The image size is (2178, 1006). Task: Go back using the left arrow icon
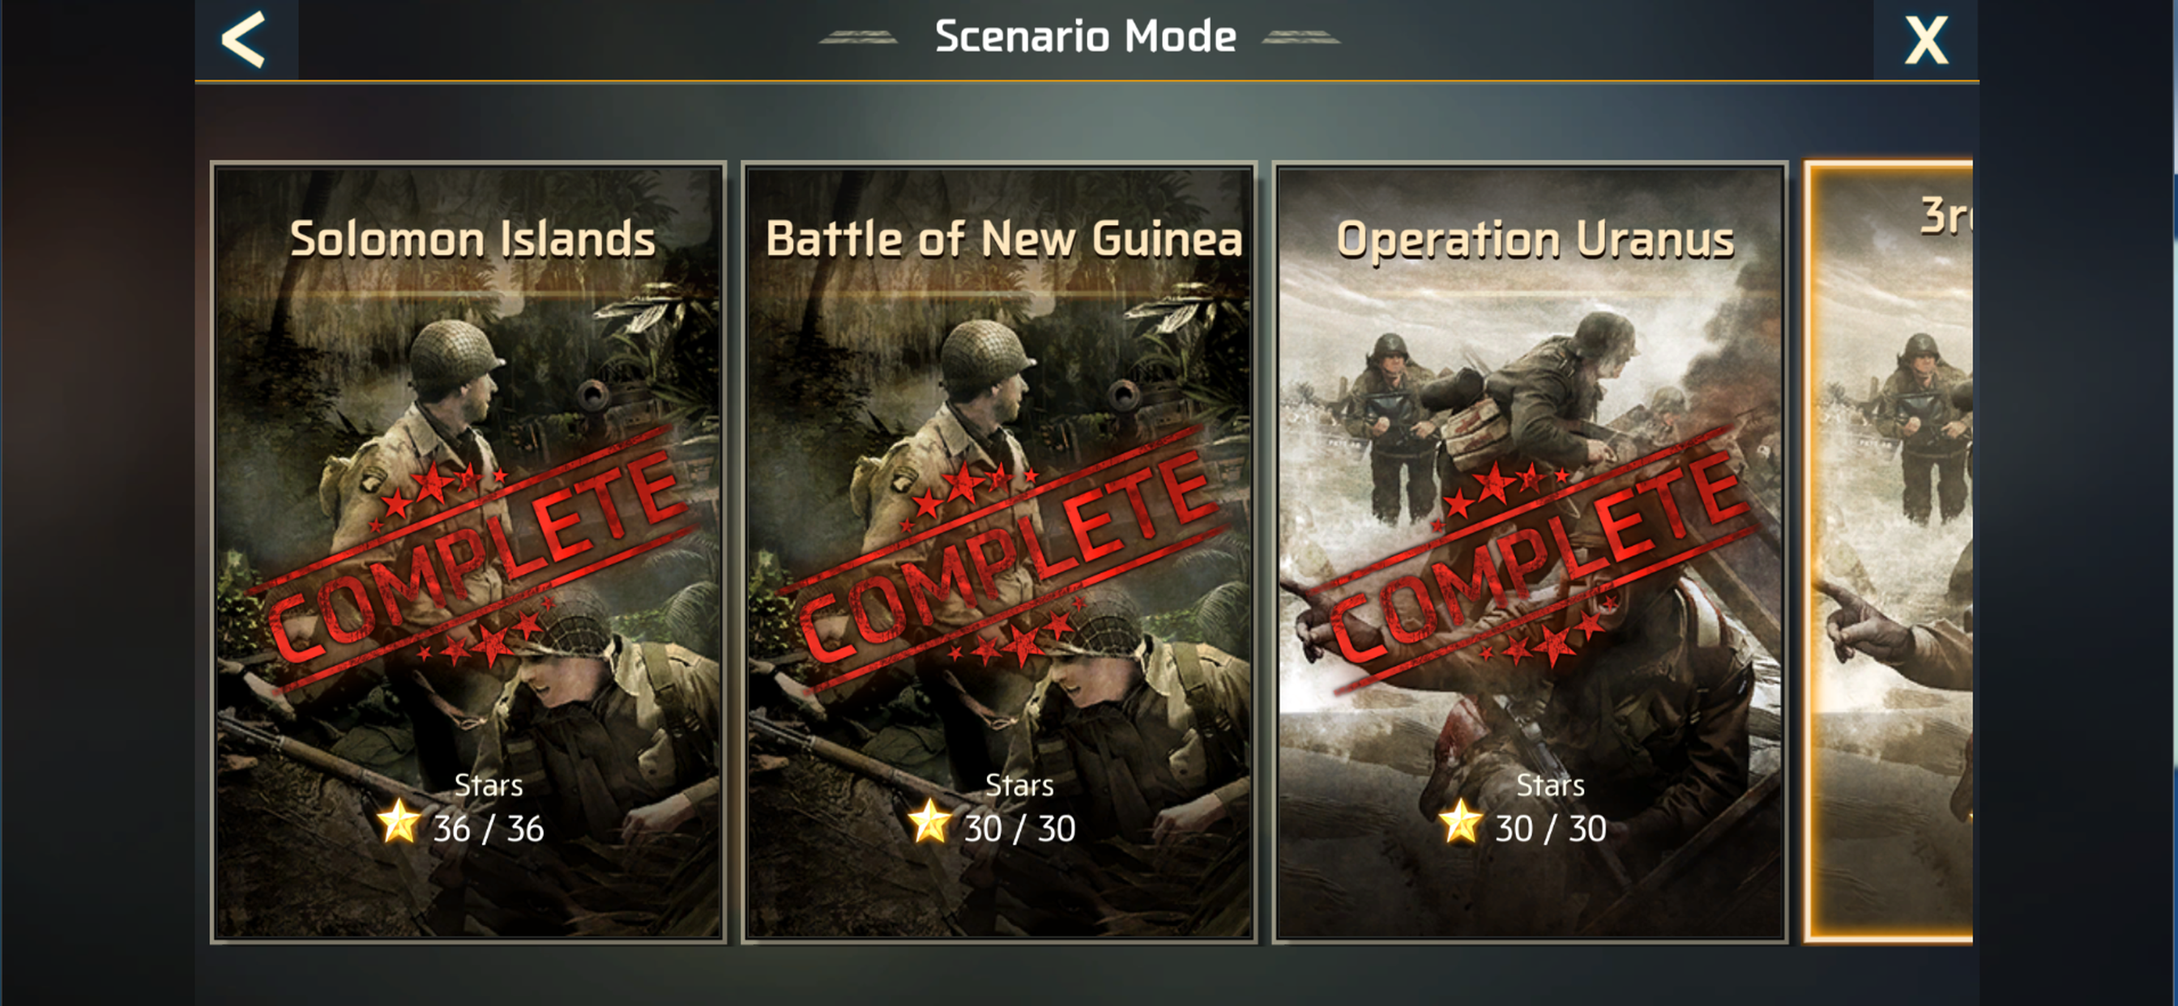(245, 39)
